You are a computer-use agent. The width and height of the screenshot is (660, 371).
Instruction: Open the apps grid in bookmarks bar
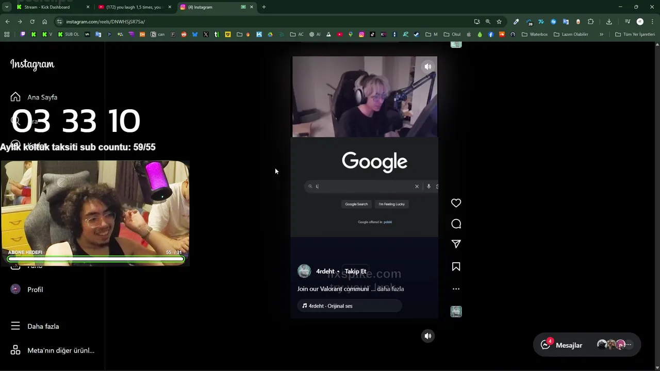7,35
